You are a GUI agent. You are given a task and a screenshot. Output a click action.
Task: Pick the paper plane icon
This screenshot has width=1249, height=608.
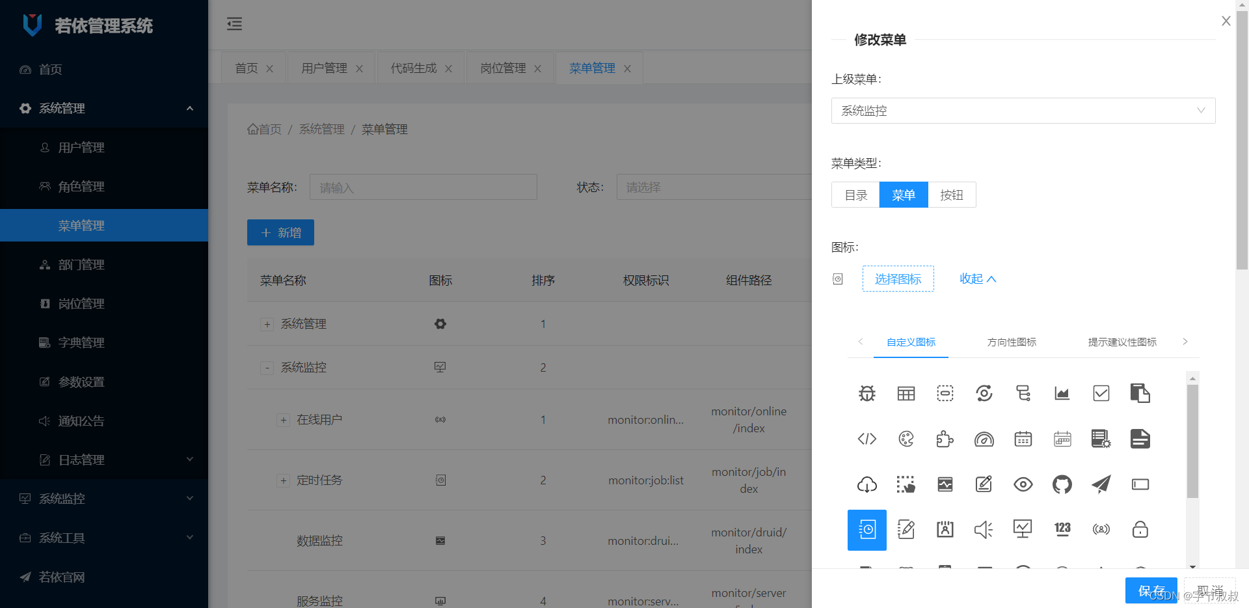(x=1101, y=484)
